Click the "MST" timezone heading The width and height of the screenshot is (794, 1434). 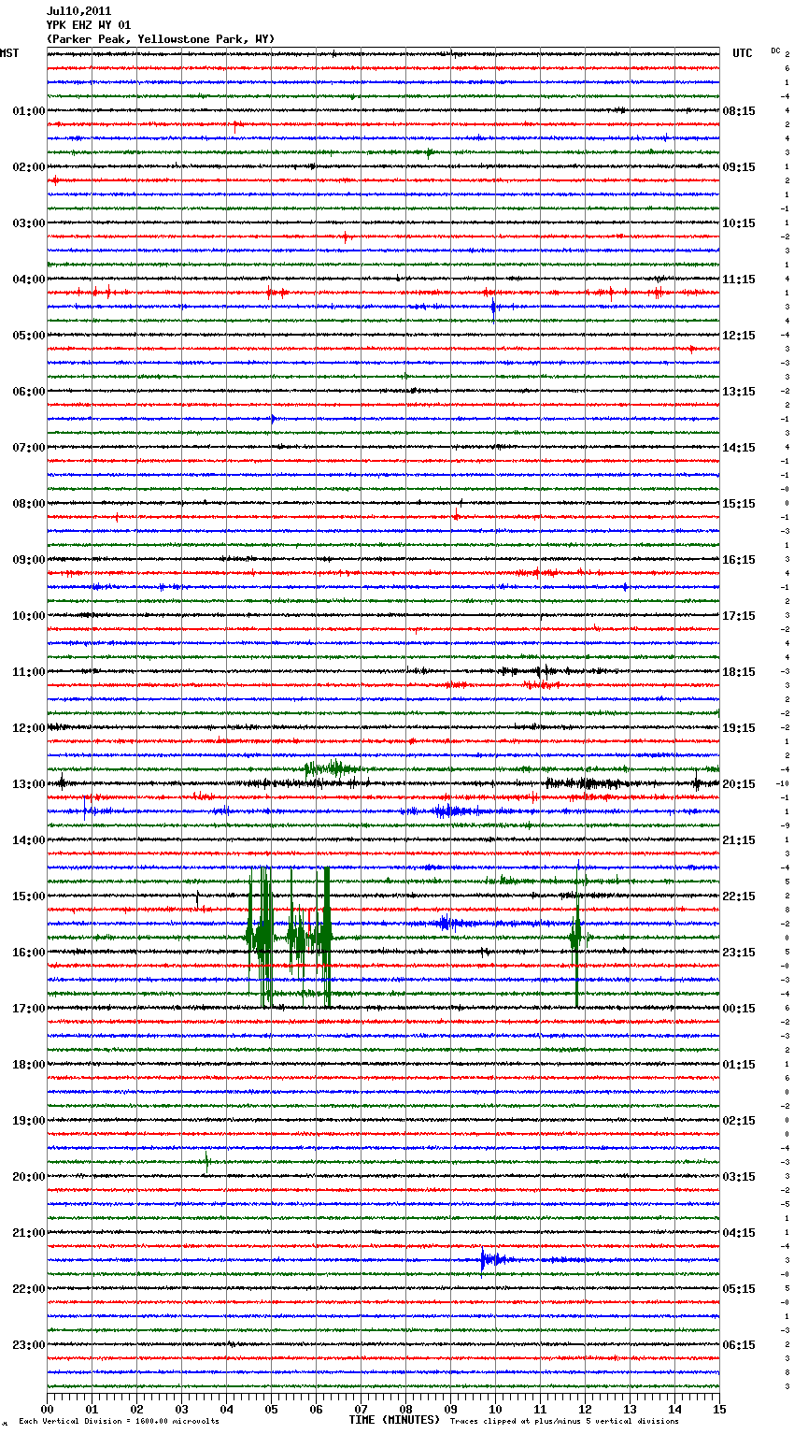9,53
